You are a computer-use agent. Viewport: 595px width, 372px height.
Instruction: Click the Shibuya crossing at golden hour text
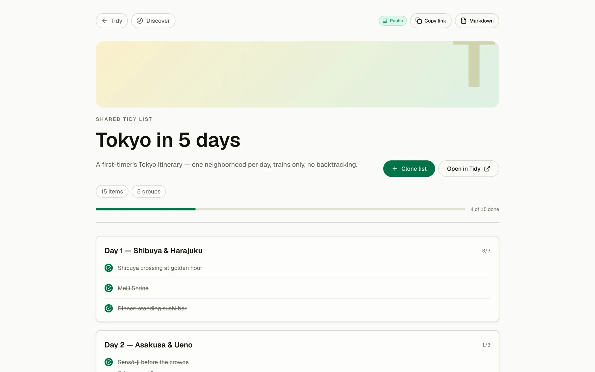tap(160, 268)
